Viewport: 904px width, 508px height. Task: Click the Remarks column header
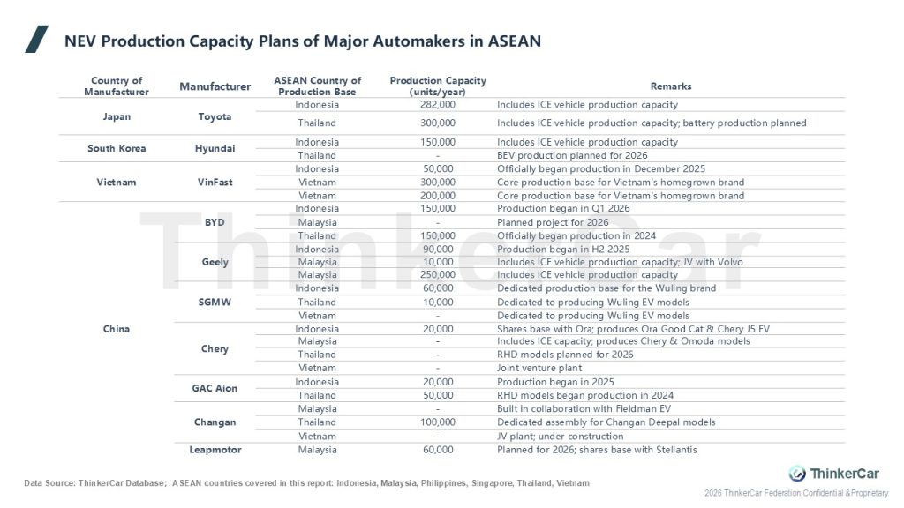671,86
